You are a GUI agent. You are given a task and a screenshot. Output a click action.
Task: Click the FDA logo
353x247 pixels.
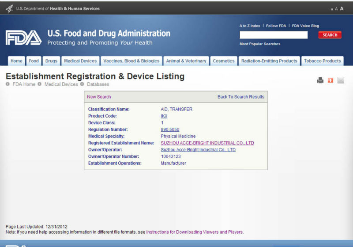(x=24, y=38)
